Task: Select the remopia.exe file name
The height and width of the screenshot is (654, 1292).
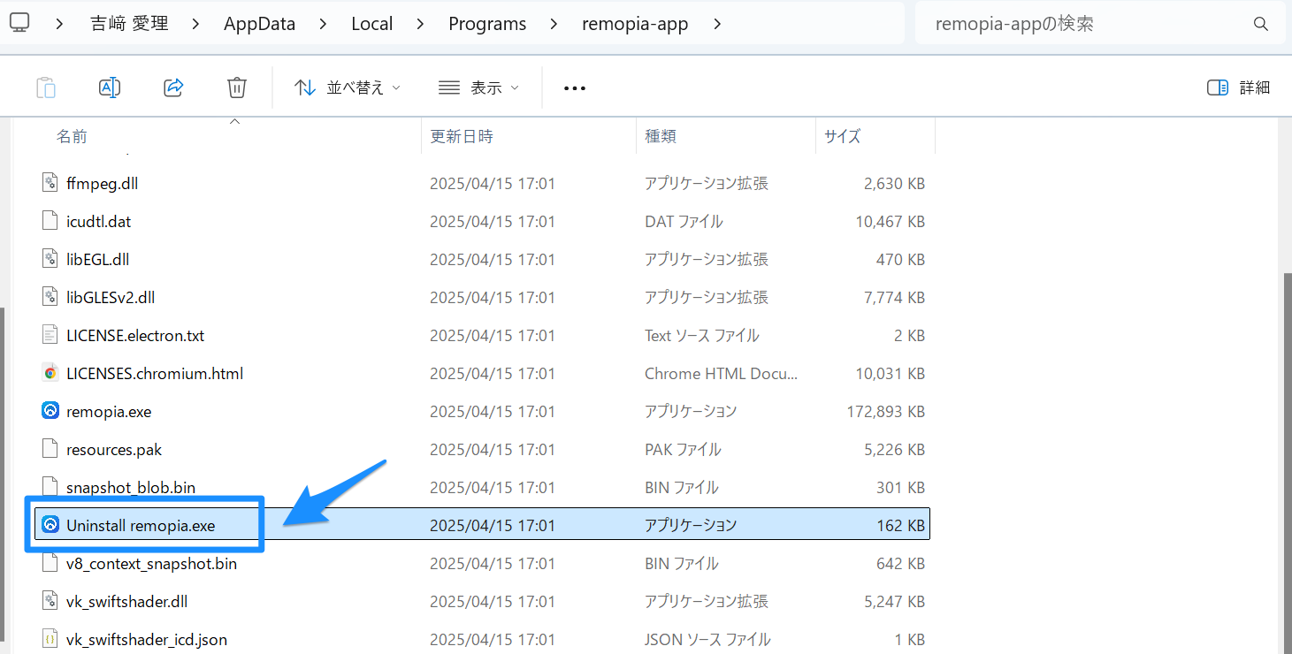Action: [109, 412]
